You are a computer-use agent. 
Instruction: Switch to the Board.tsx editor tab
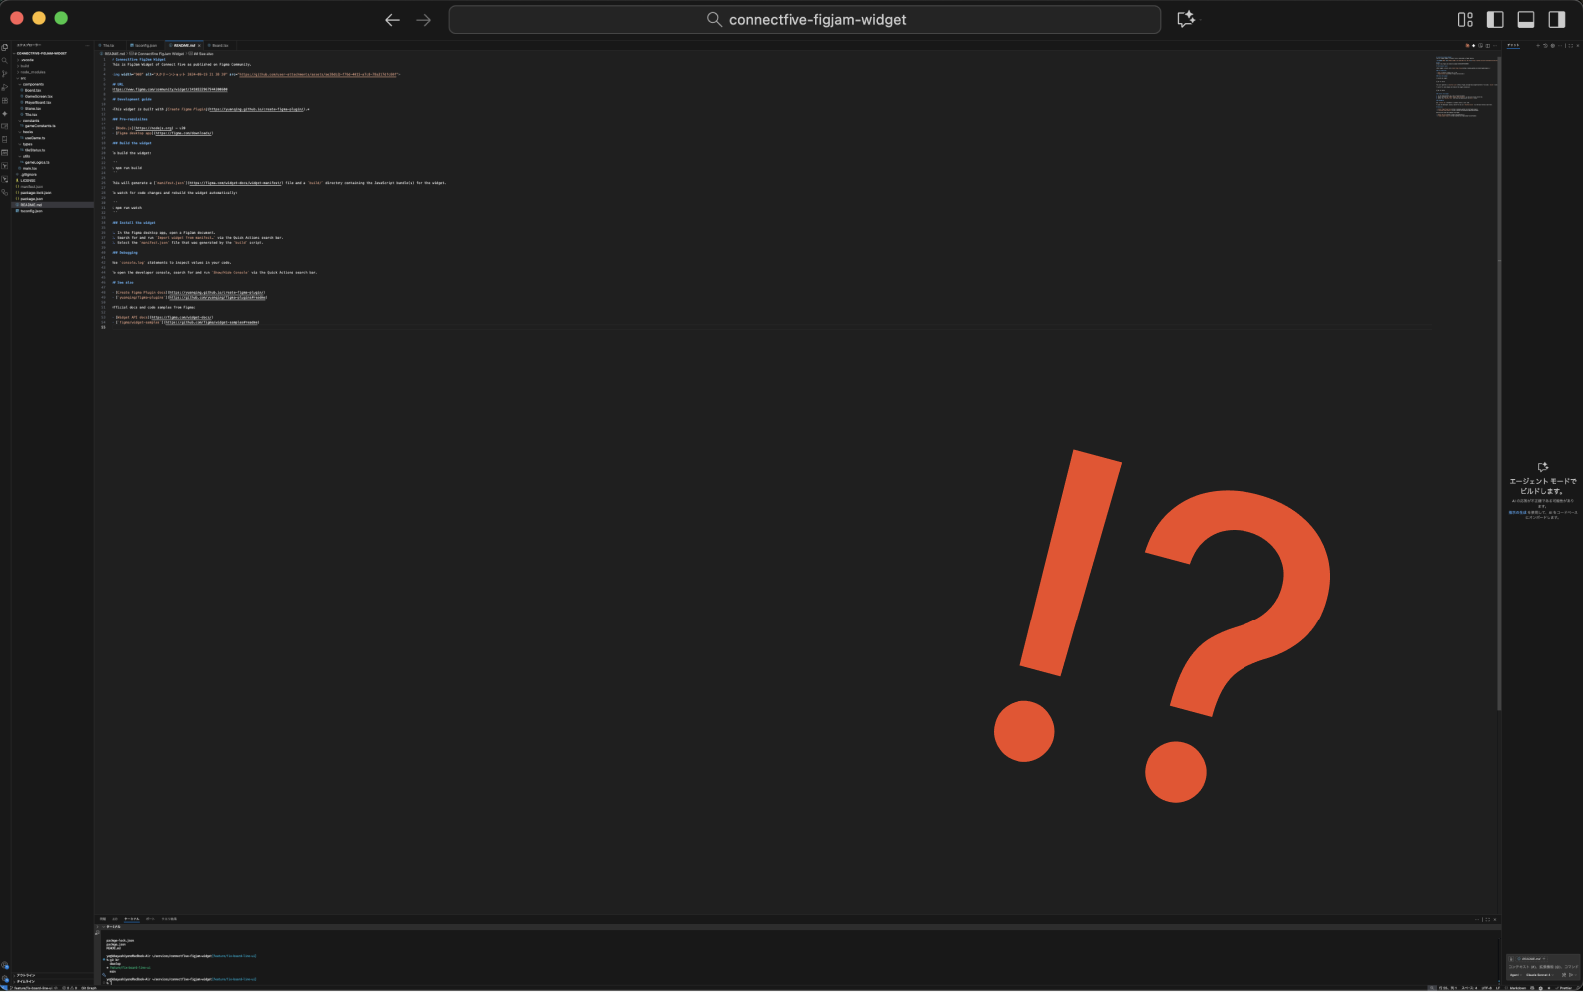pos(220,45)
